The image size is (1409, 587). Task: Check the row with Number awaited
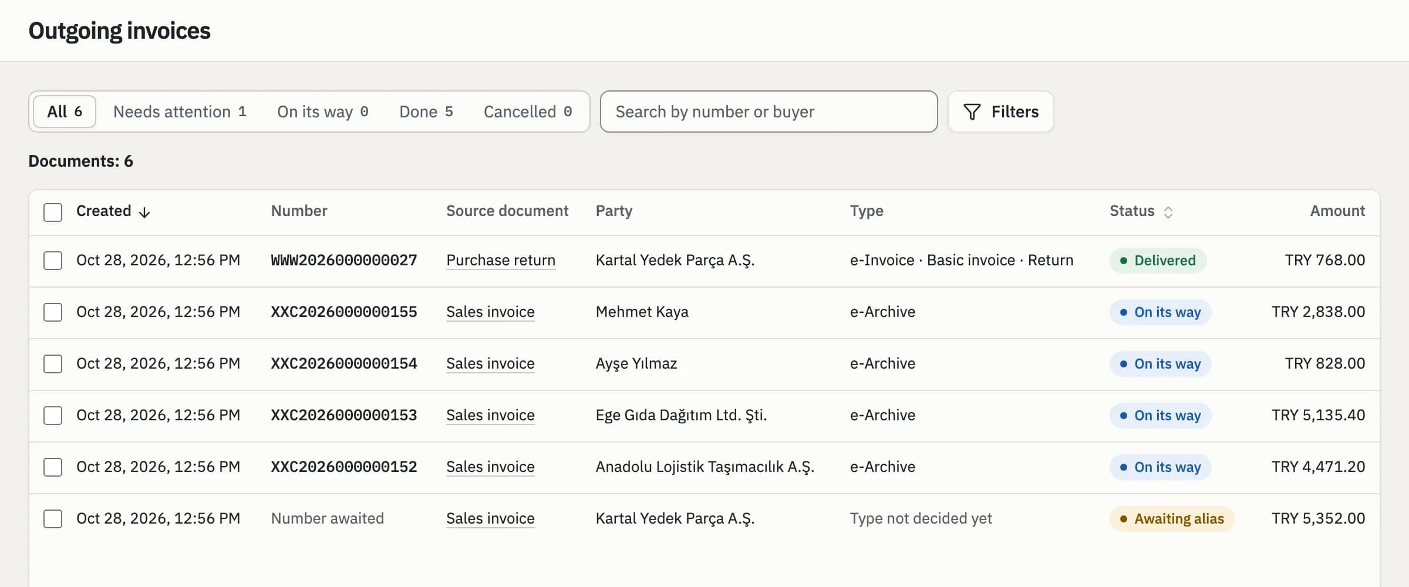[53, 519]
